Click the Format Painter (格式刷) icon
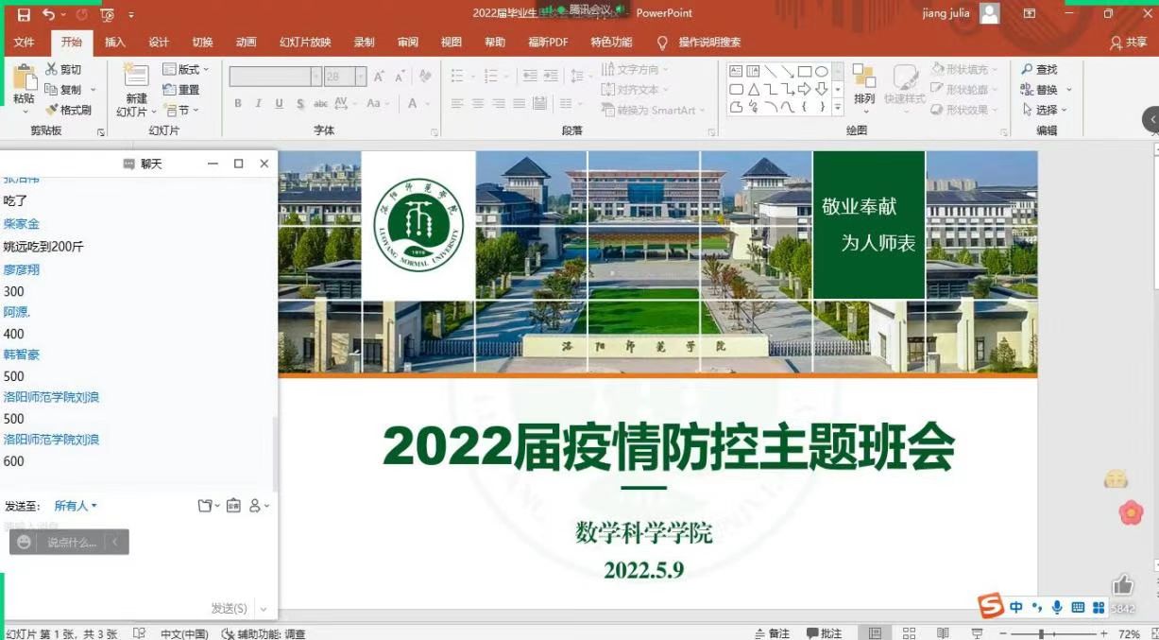The height and width of the screenshot is (640, 1159). coord(51,111)
